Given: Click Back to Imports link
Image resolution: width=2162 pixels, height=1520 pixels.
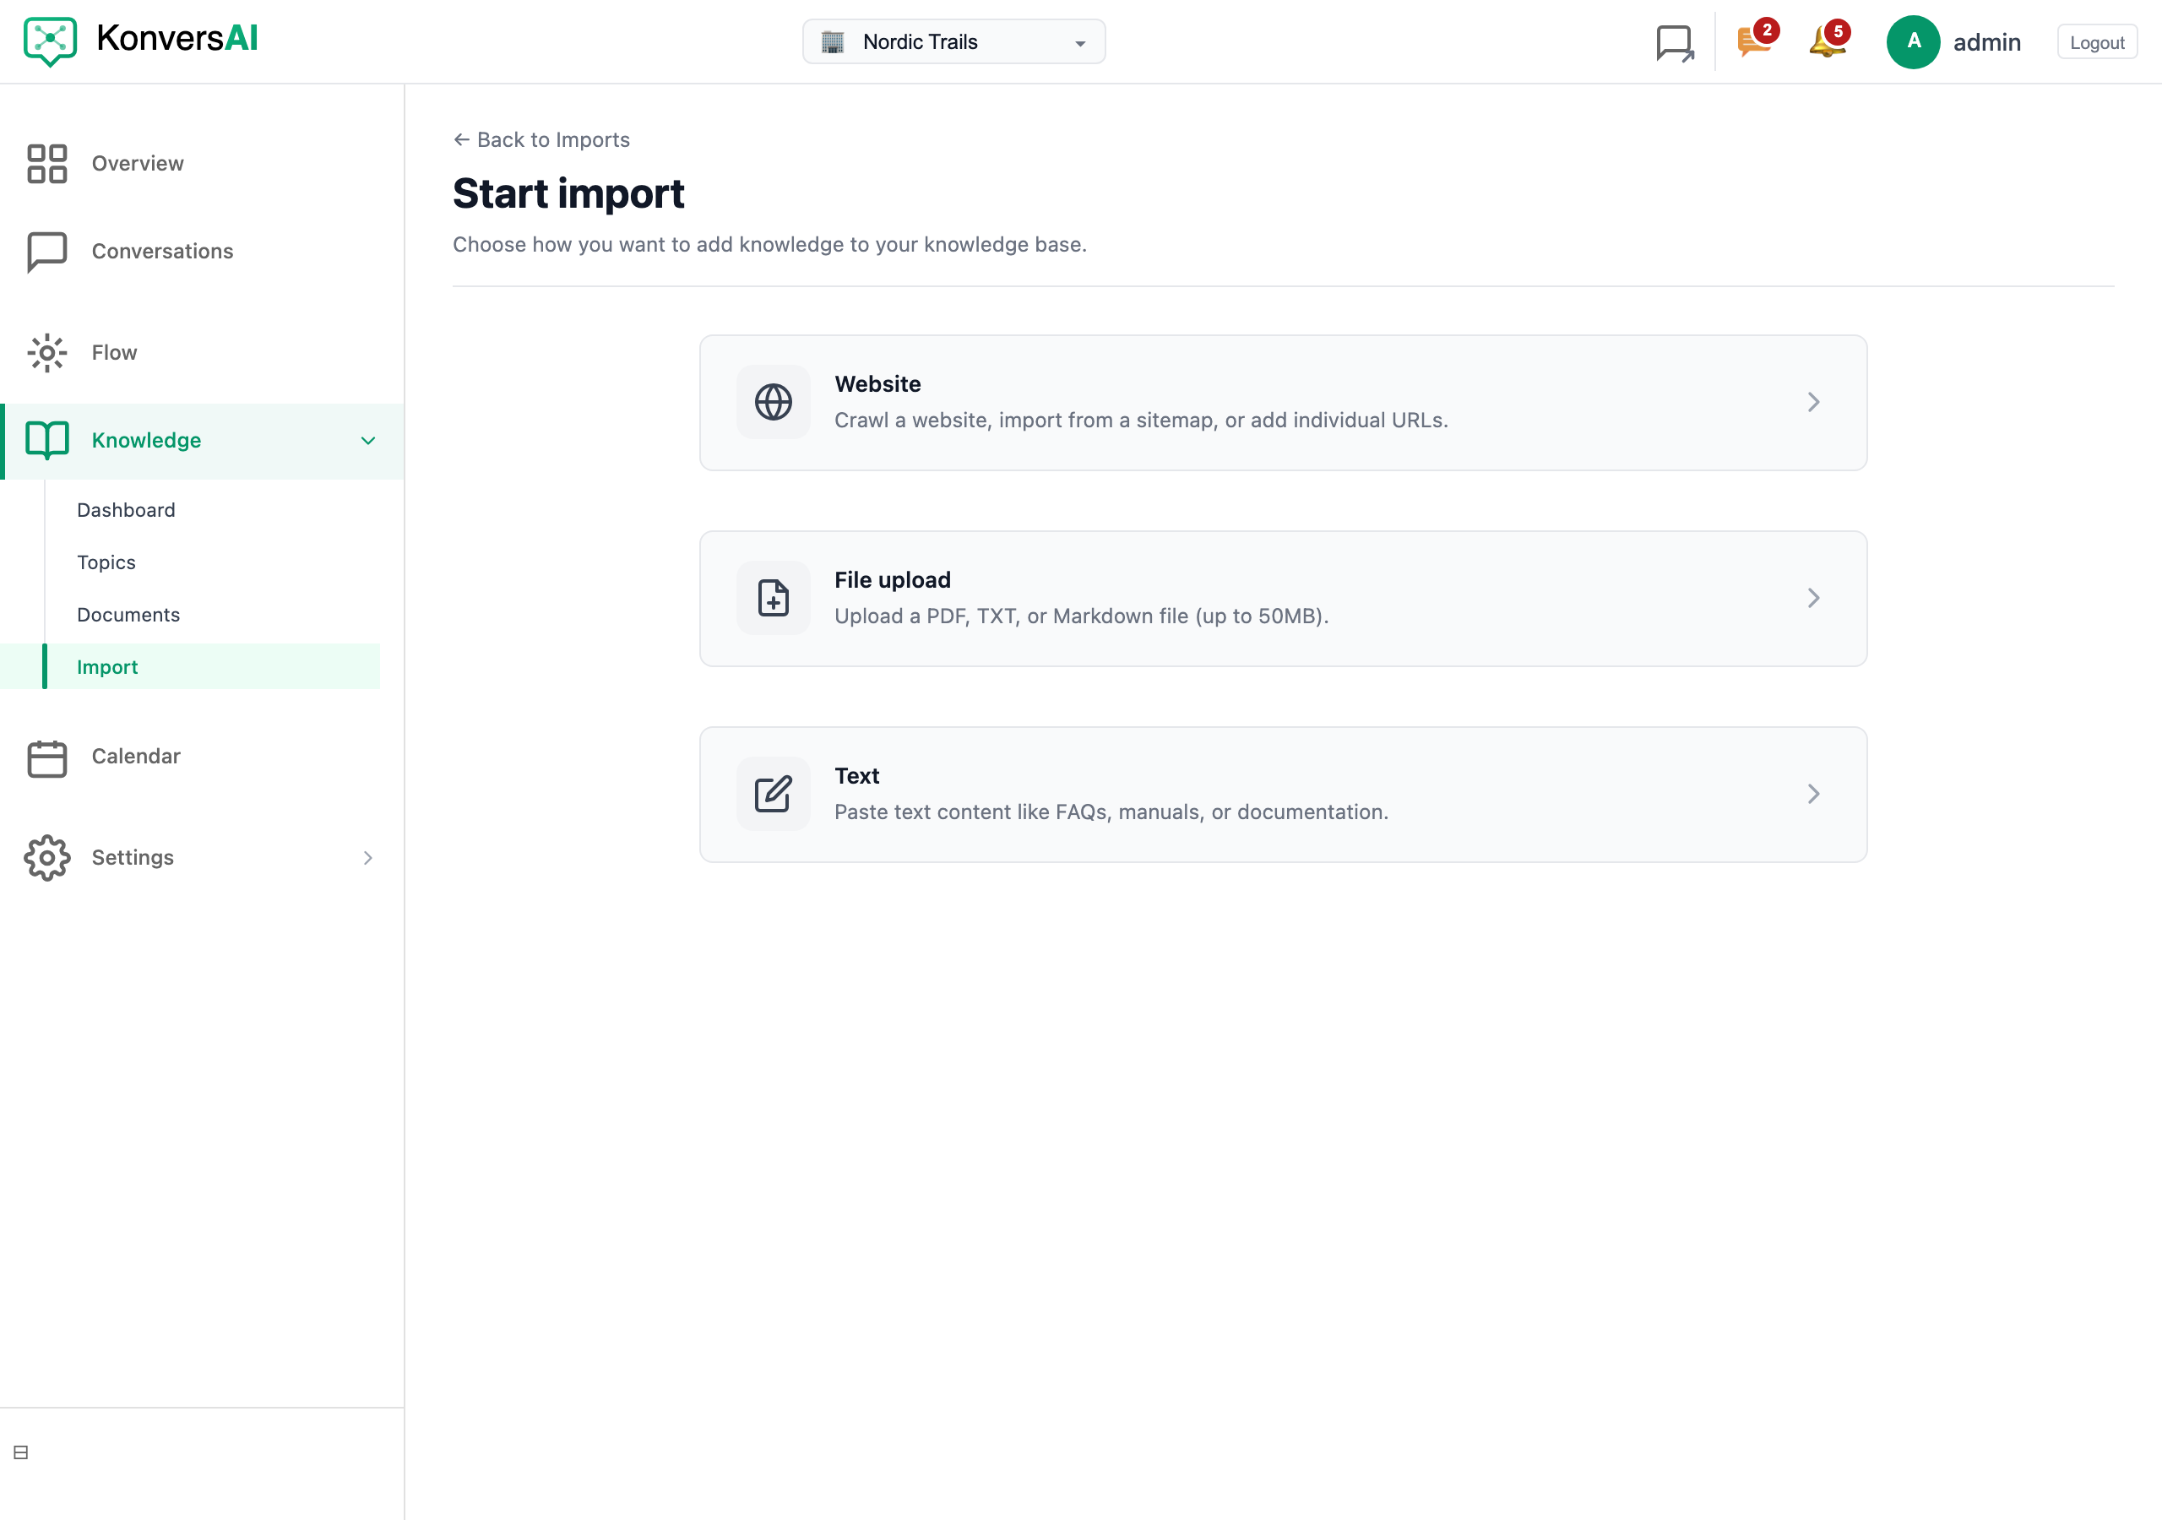Looking at the screenshot, I should pyautogui.click(x=541, y=139).
